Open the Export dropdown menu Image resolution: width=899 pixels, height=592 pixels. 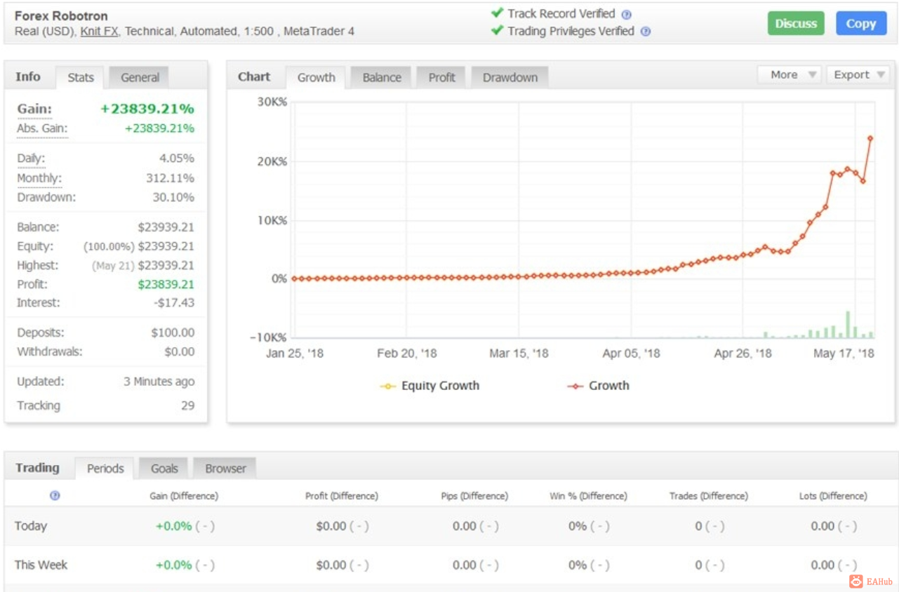(858, 74)
